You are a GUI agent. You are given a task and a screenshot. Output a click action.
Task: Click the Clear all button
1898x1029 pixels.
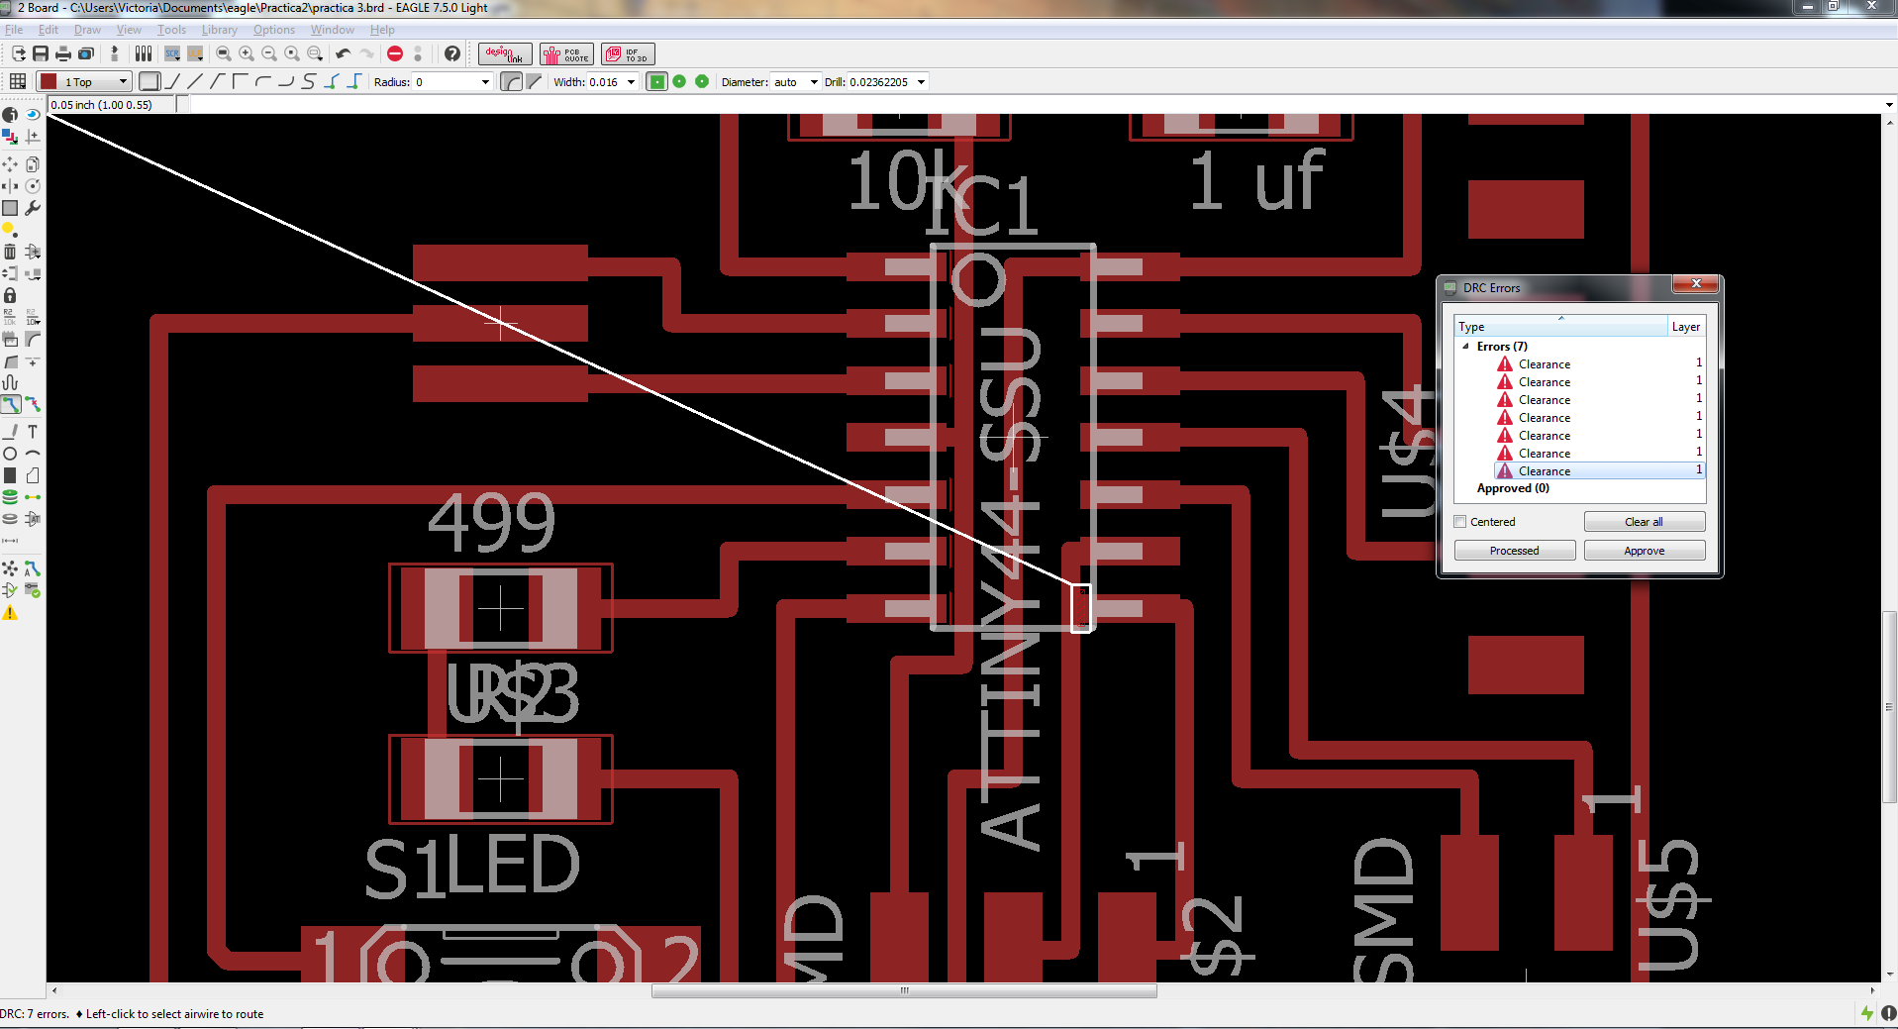pyautogui.click(x=1644, y=522)
